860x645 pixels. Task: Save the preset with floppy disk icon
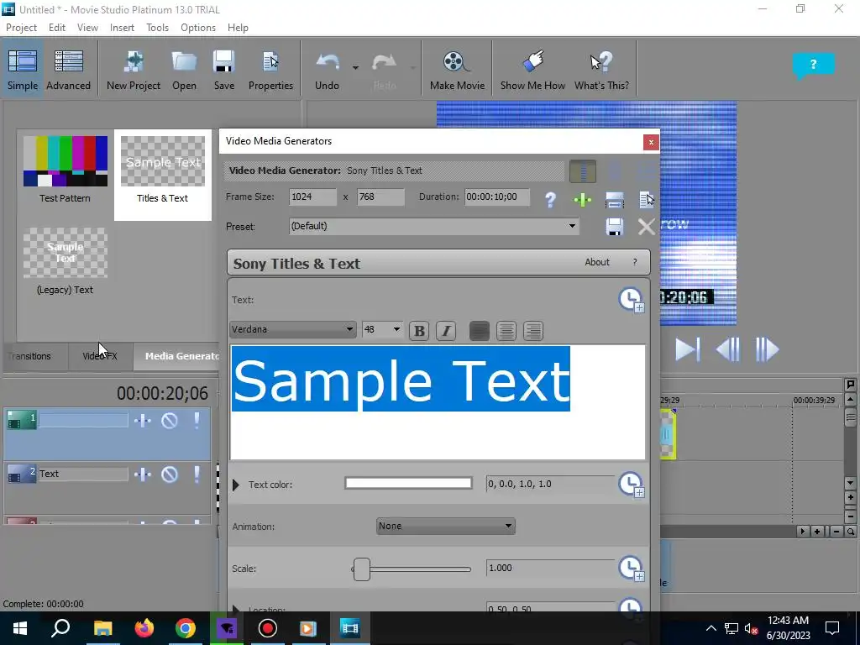(614, 227)
